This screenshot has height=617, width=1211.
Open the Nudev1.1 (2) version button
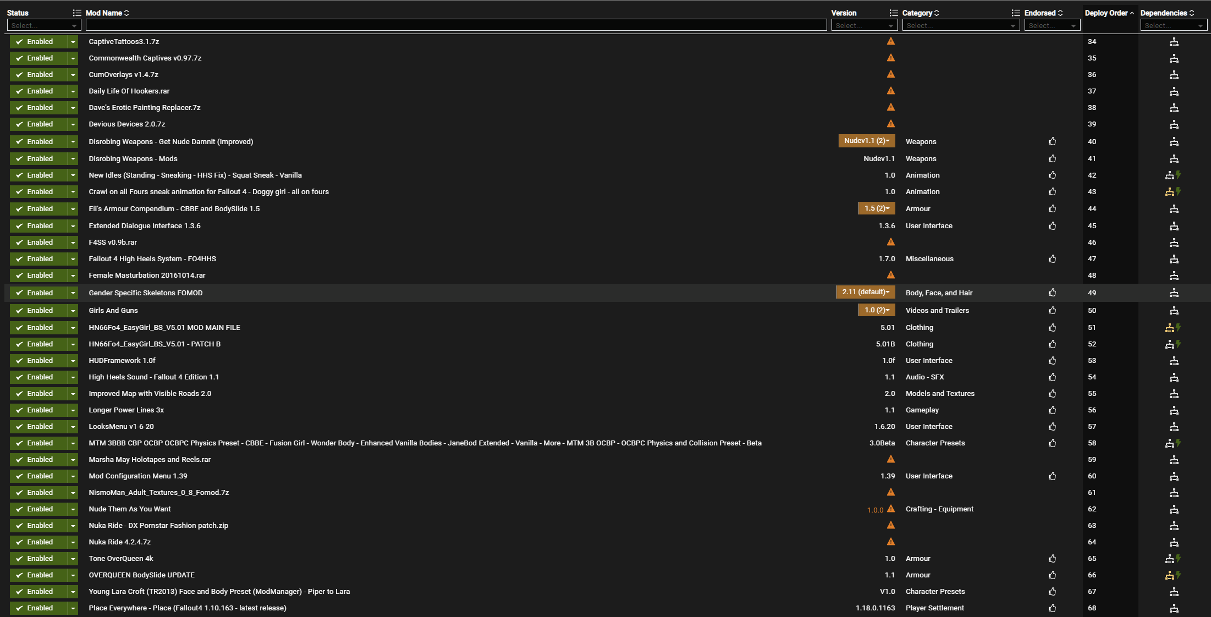point(866,141)
